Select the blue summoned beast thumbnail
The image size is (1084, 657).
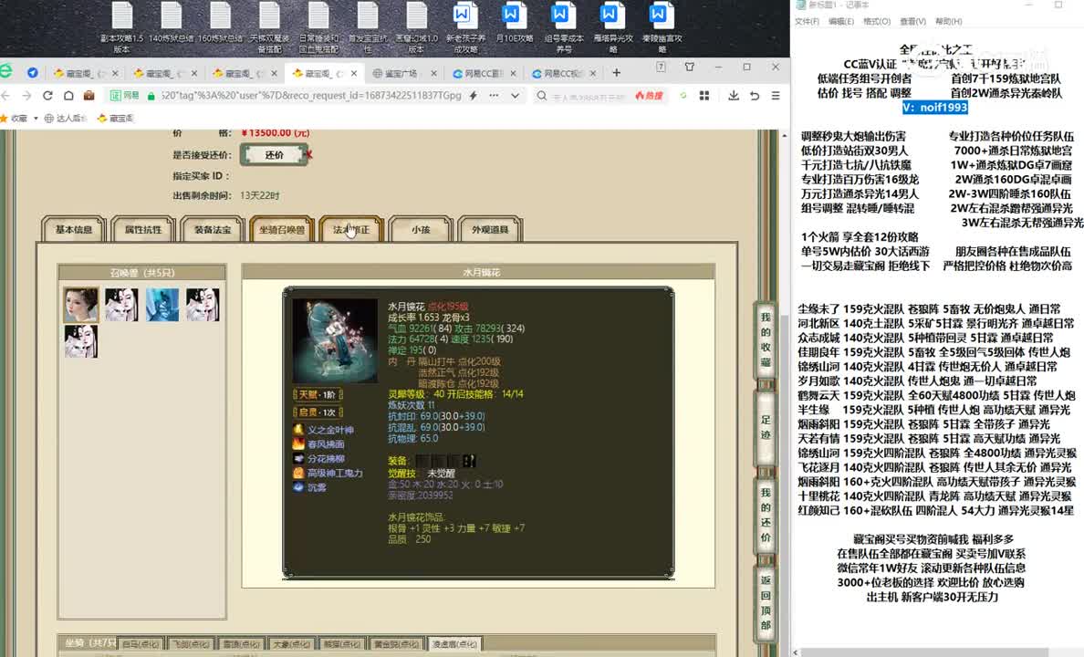tap(162, 305)
